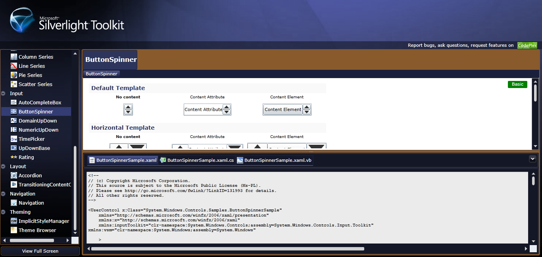Click the Pie Series pie chart icon

(x=14, y=75)
